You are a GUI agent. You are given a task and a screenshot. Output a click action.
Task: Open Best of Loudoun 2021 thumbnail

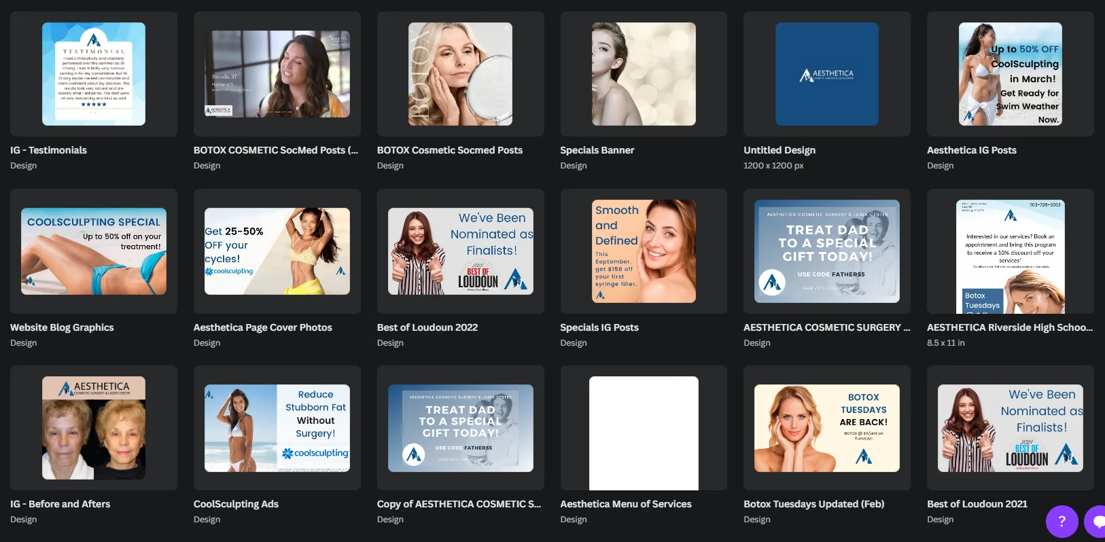click(1011, 428)
